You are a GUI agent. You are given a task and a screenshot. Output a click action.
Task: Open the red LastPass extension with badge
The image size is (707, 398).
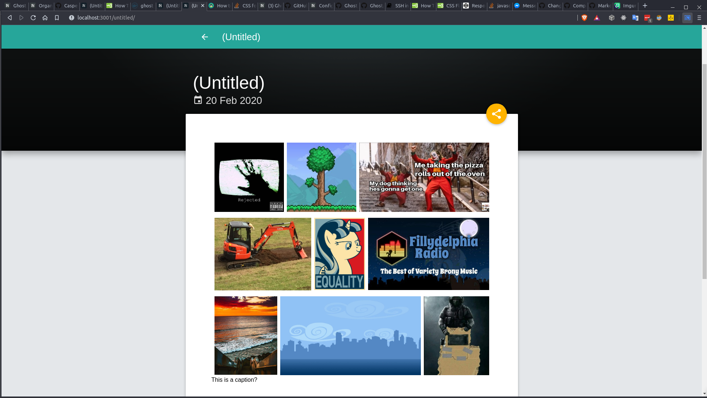[x=648, y=18]
